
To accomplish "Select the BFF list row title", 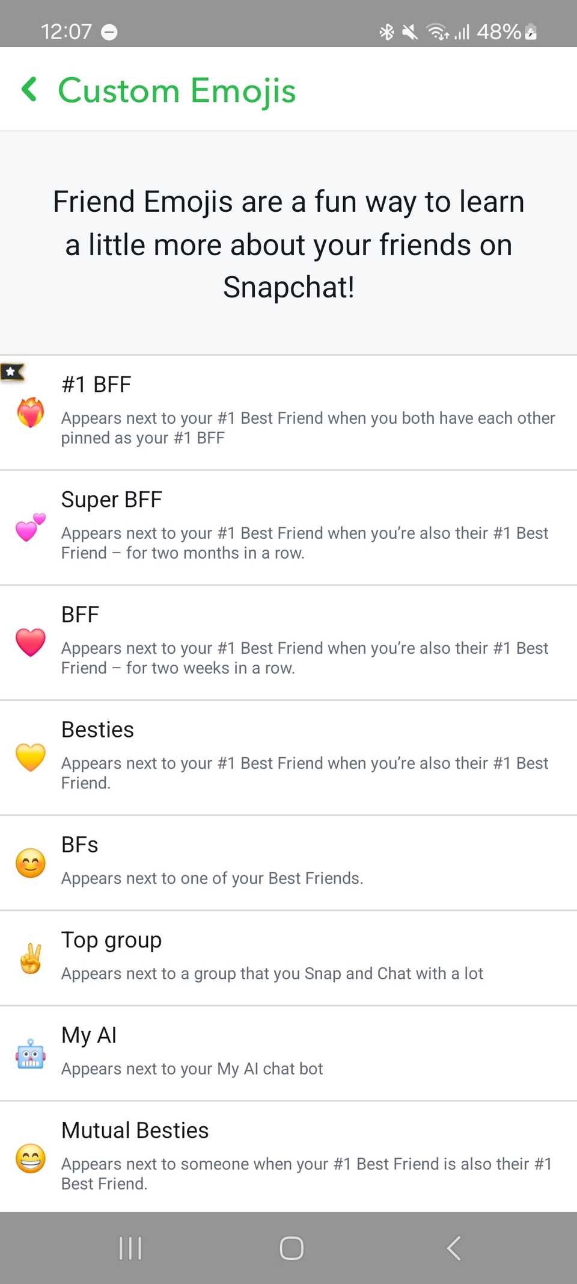I will (x=81, y=615).
